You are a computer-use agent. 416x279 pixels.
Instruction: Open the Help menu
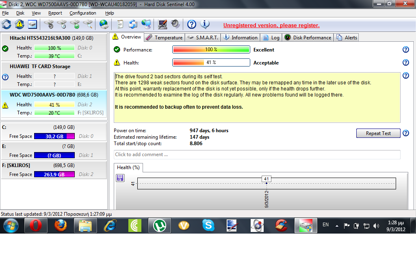(109, 13)
